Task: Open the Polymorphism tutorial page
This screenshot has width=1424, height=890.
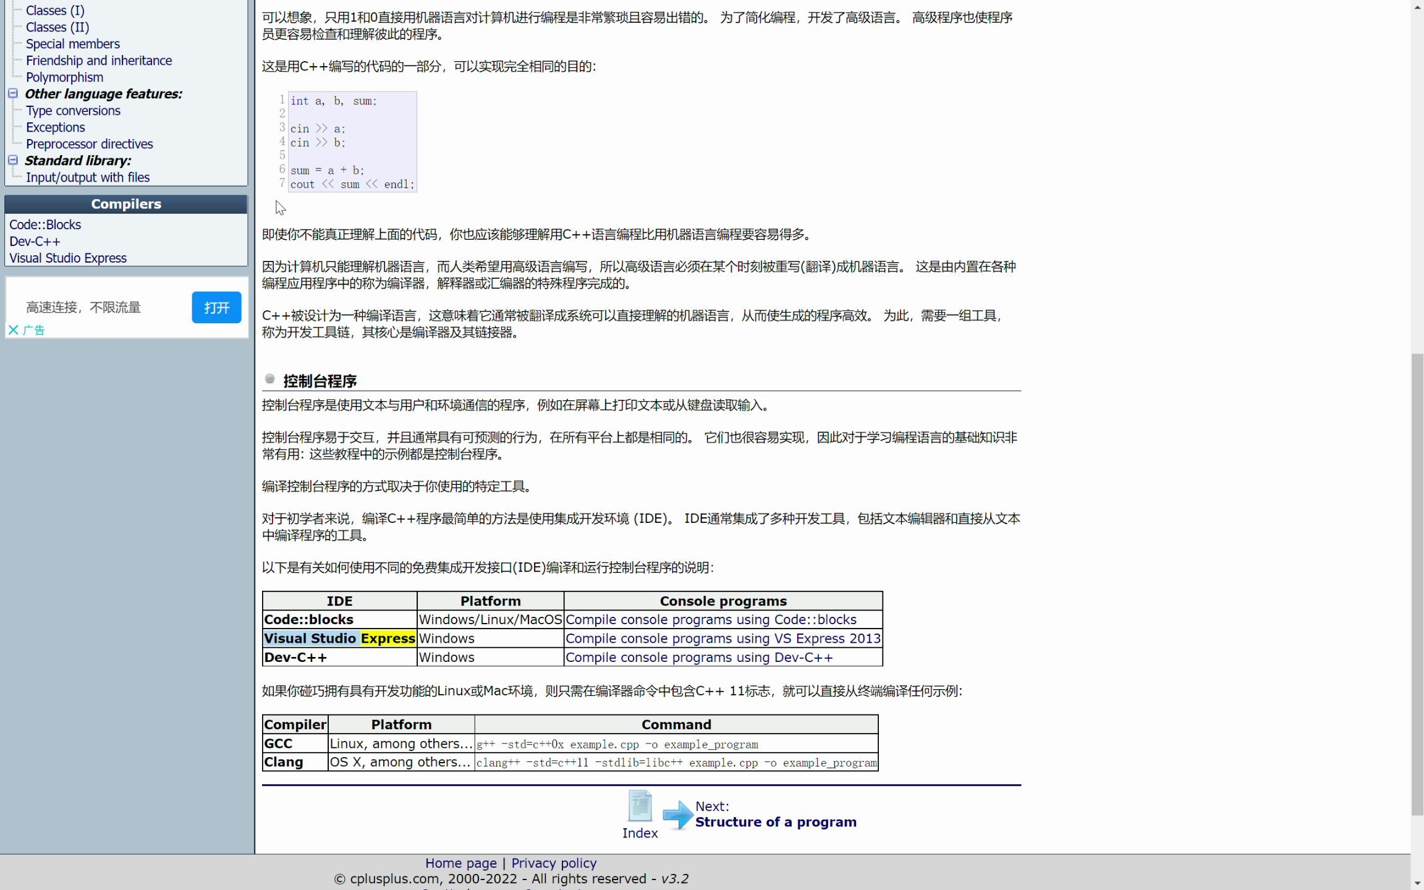Action: (65, 77)
